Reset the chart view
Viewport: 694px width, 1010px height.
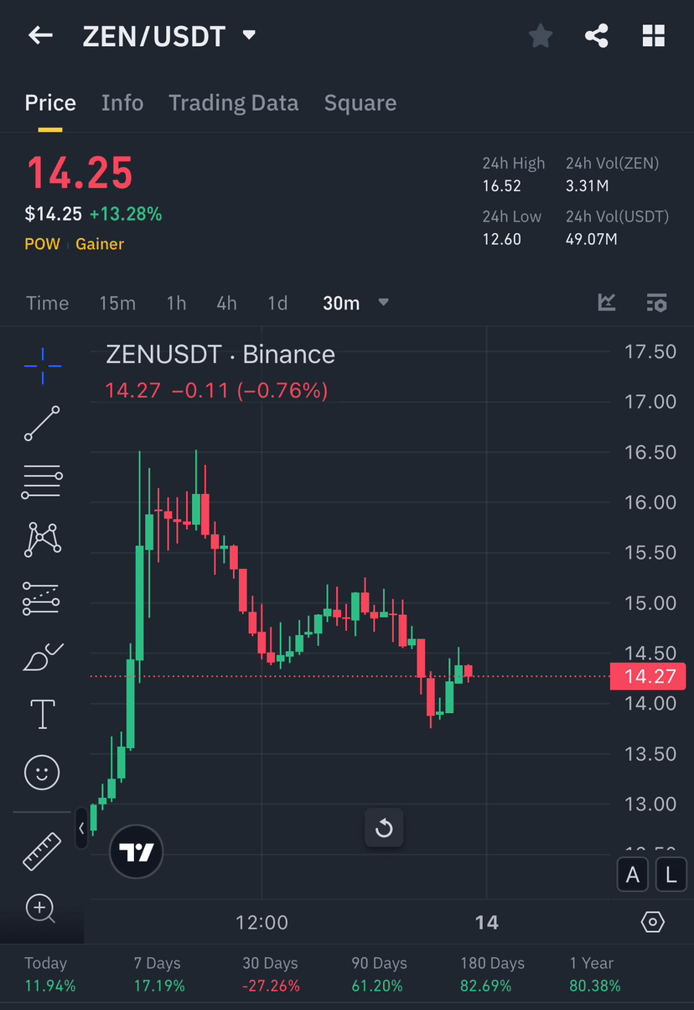384,827
